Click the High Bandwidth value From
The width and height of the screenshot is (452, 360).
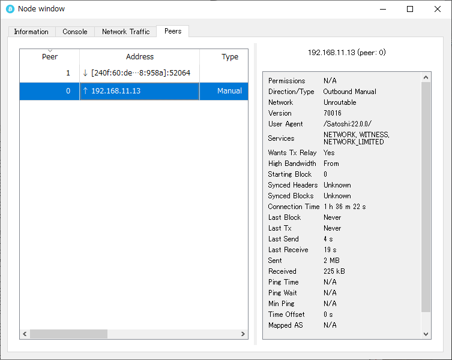[331, 164]
